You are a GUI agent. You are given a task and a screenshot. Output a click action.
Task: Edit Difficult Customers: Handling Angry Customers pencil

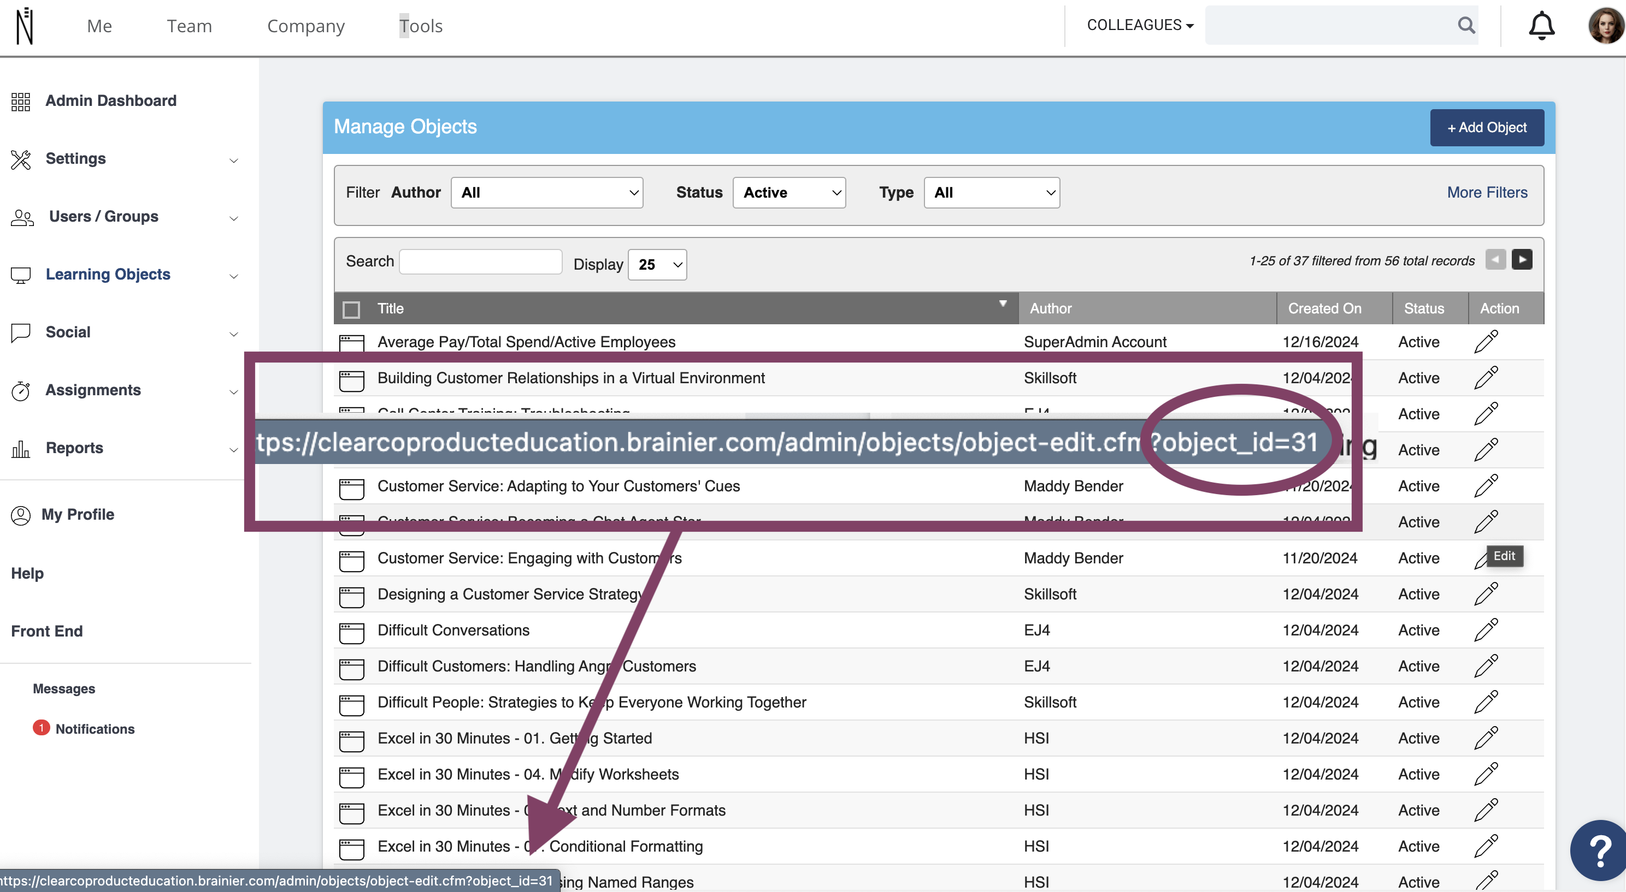pyautogui.click(x=1486, y=665)
